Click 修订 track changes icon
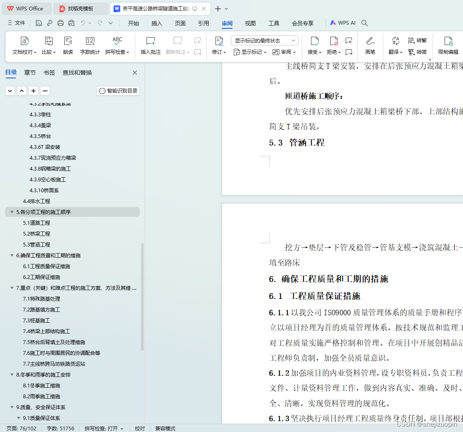 [x=219, y=45]
